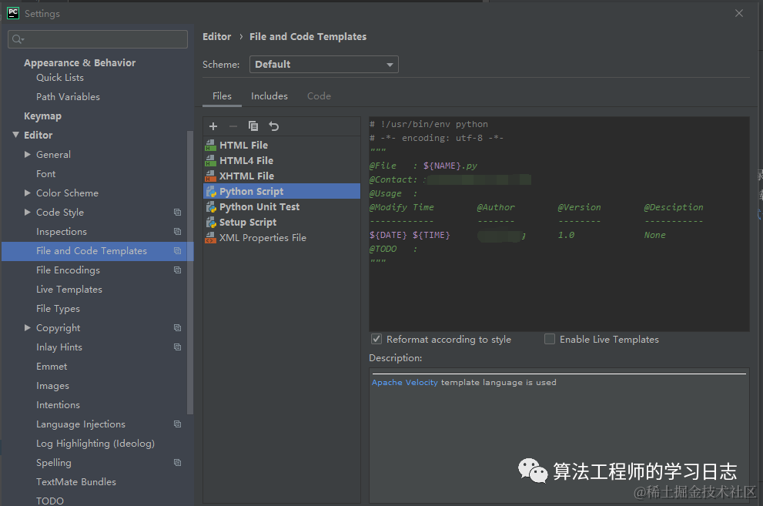The height and width of the screenshot is (506, 763).
Task: Open the Scheme Default dropdown
Action: point(323,64)
